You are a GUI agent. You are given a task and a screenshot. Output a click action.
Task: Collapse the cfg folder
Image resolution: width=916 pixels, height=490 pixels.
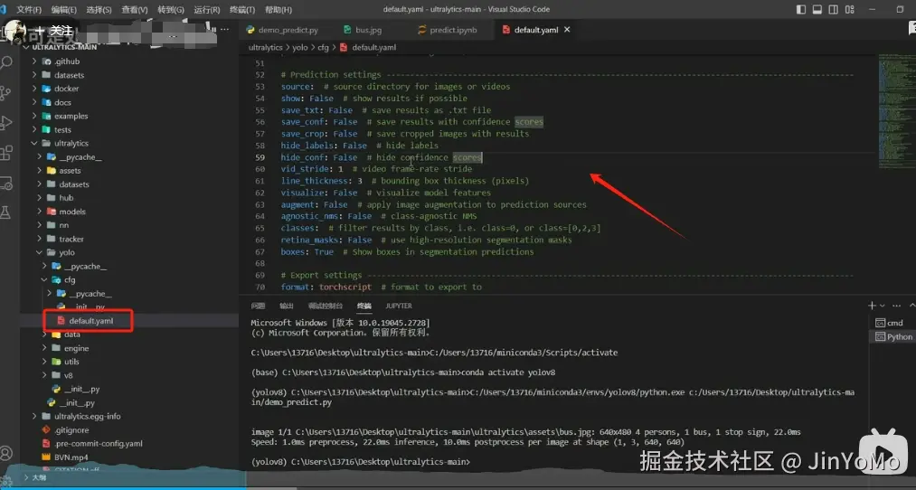[44, 279]
